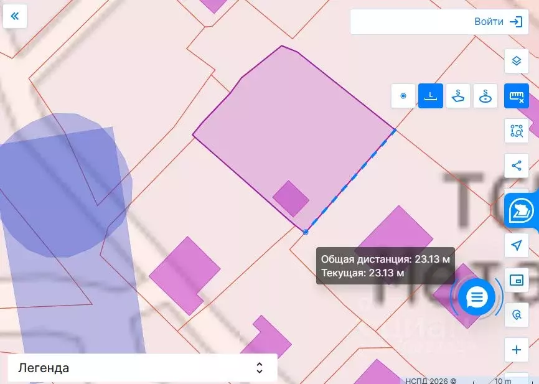539x384 pixels.
Task: Open the blue chat assistant bubble
Action: pyautogui.click(x=477, y=297)
